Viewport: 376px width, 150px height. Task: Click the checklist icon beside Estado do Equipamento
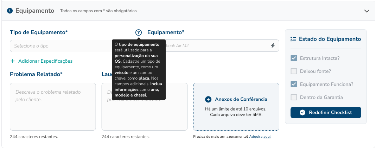[294, 39]
